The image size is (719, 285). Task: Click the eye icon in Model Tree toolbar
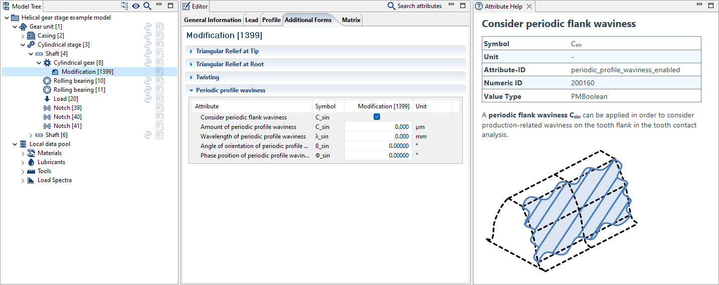click(x=136, y=6)
